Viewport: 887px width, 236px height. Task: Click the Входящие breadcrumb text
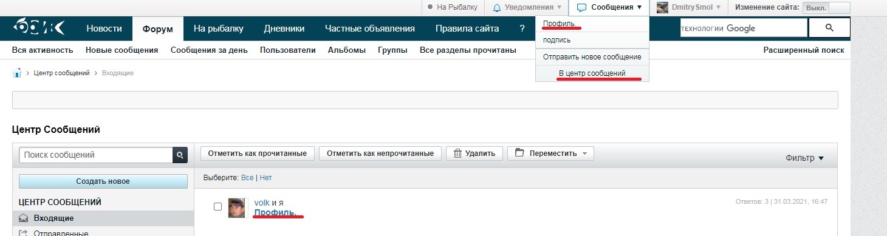click(117, 73)
